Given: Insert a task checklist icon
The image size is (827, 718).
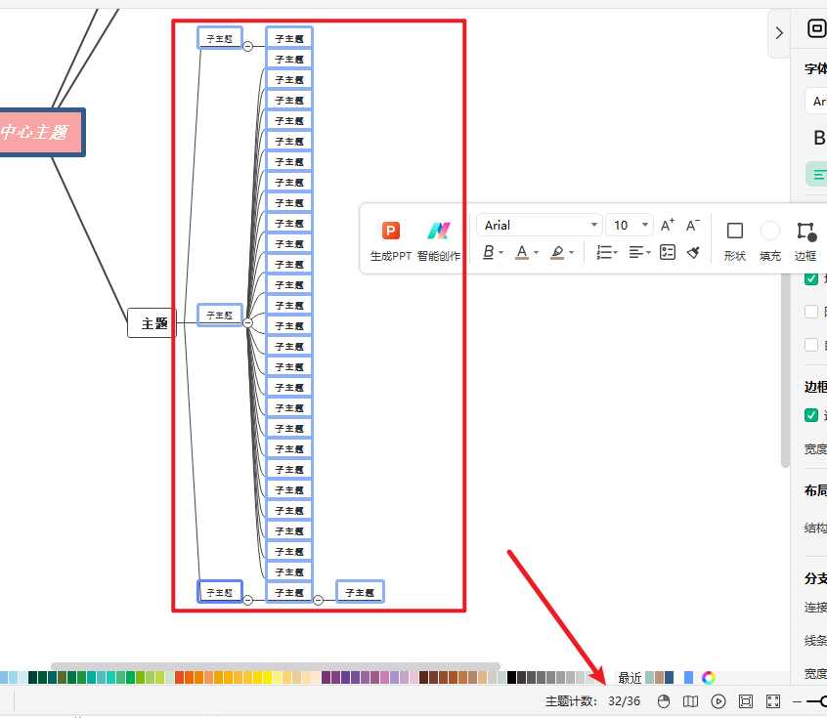Looking at the screenshot, I should tap(668, 252).
